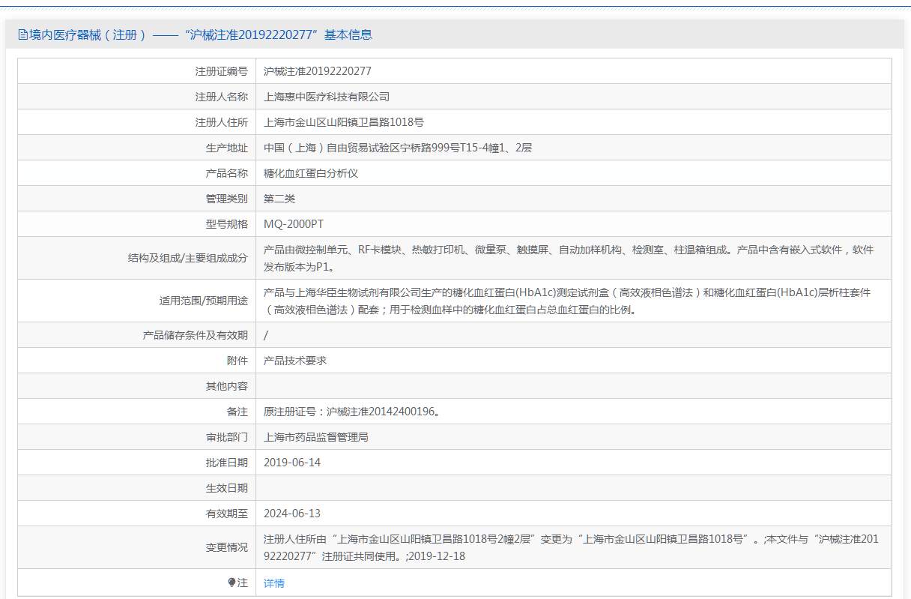
Task: Select the 产品储存条件及有效期 label
Action: [x=196, y=335]
